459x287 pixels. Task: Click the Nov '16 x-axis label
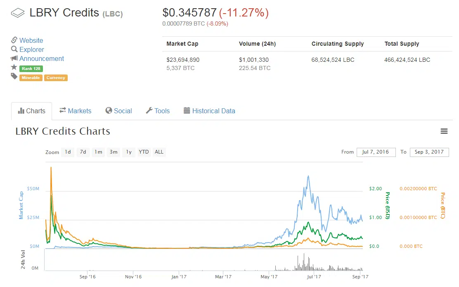tap(133, 276)
